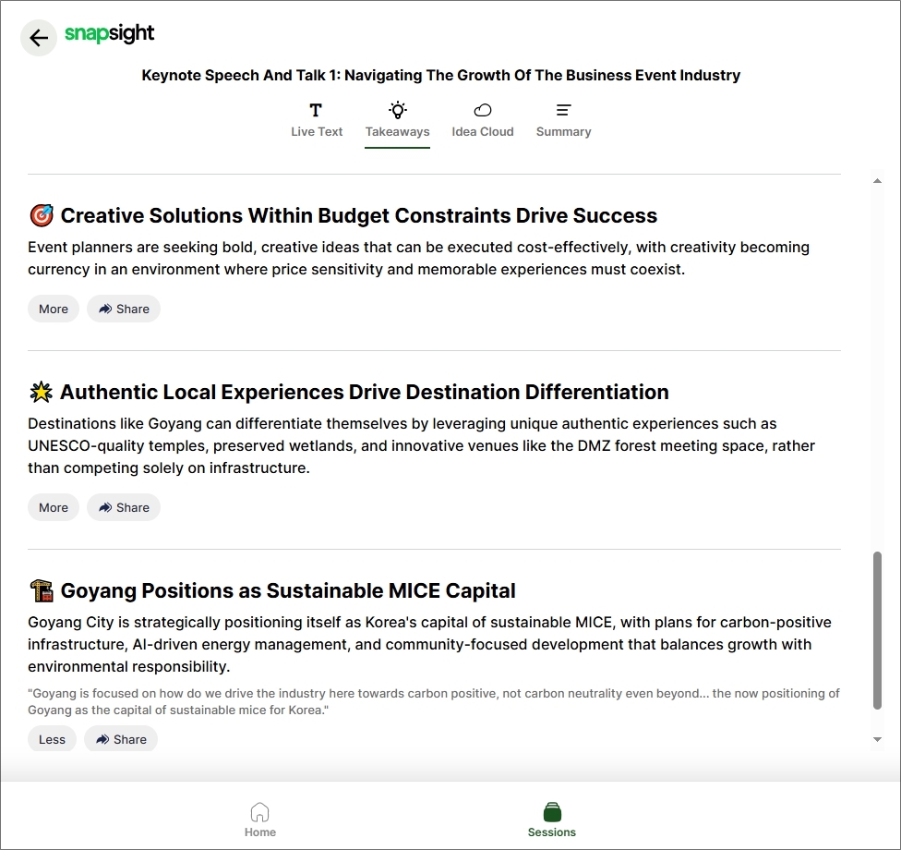
Task: Click the Takeaways lightbulb icon
Action: tap(397, 110)
